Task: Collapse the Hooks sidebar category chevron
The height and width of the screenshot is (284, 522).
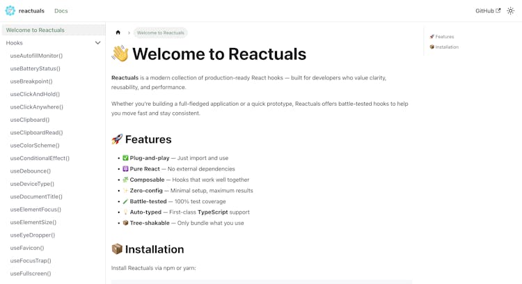Action: pos(97,42)
